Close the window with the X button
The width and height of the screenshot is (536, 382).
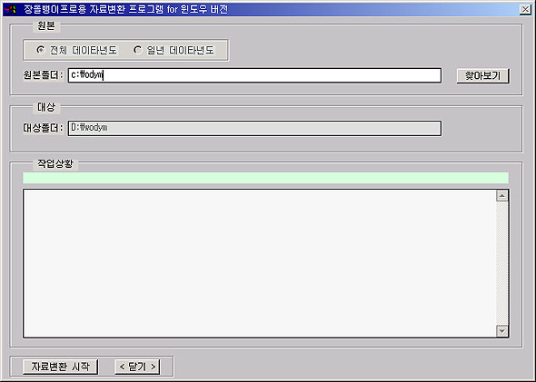pyautogui.click(x=525, y=9)
